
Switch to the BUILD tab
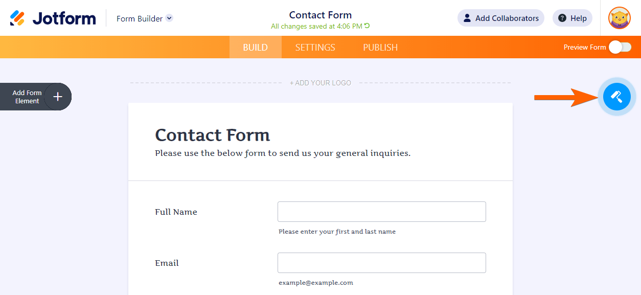coord(255,48)
